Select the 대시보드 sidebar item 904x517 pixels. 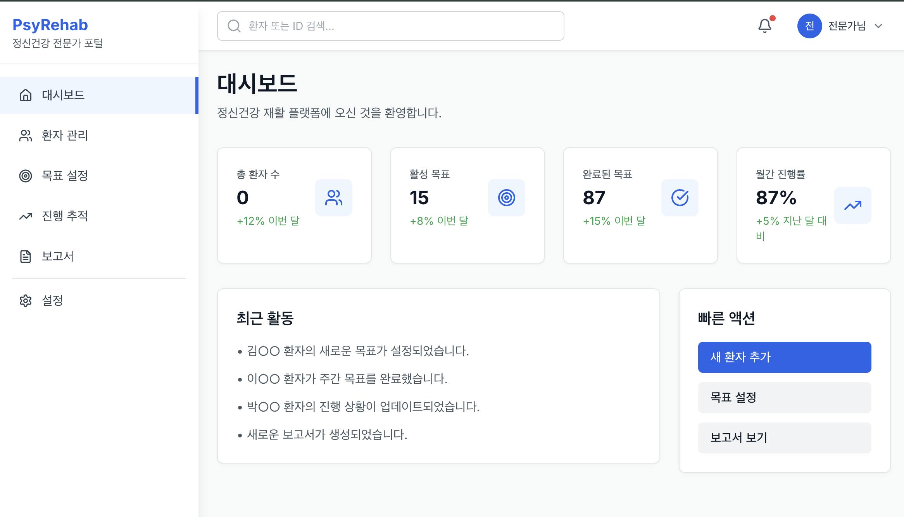point(99,95)
